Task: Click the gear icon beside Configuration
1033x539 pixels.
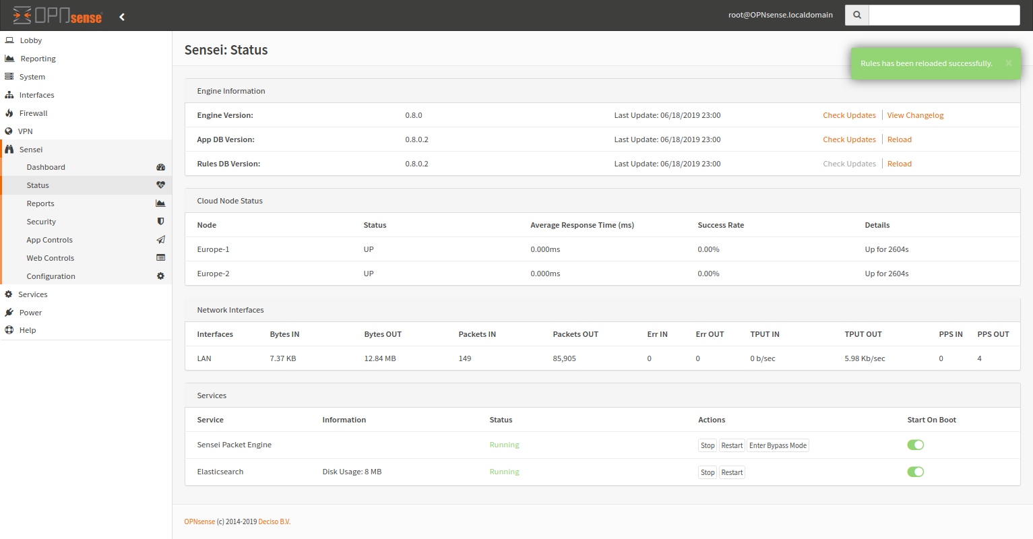Action: click(160, 276)
